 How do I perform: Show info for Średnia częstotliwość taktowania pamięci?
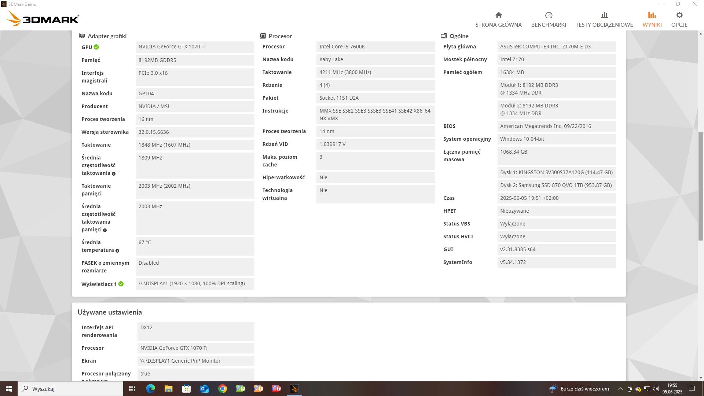coord(105,230)
